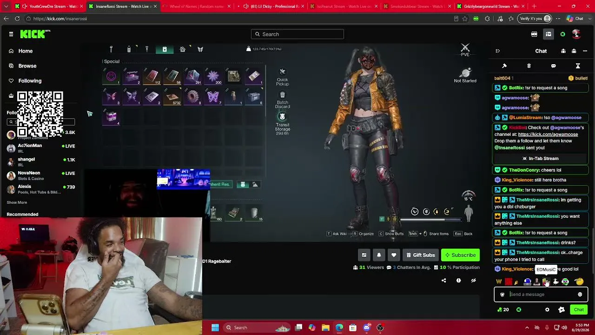The width and height of the screenshot is (595, 335).
Task: Click the Kick quick emotes star icon by Chat button
Action: point(562,310)
